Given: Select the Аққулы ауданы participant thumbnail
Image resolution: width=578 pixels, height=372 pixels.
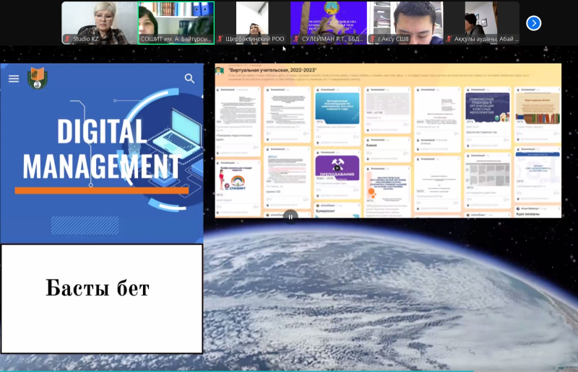Looking at the screenshot, I should tap(482, 19).
